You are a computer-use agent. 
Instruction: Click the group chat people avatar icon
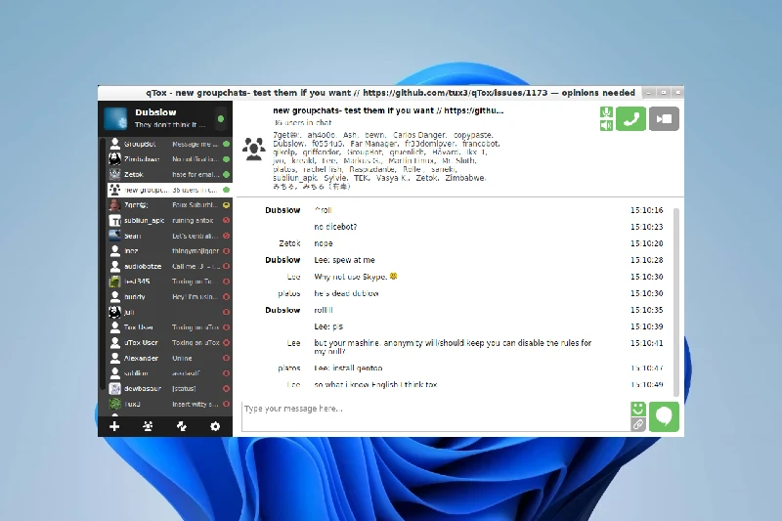click(254, 149)
